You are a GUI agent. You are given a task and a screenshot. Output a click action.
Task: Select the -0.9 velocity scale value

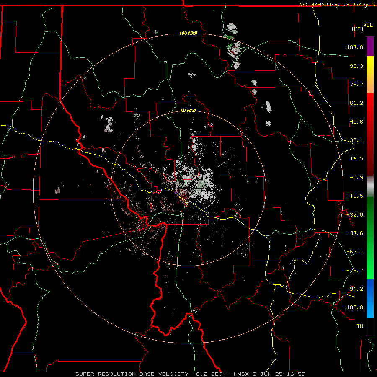pyautogui.click(x=356, y=178)
